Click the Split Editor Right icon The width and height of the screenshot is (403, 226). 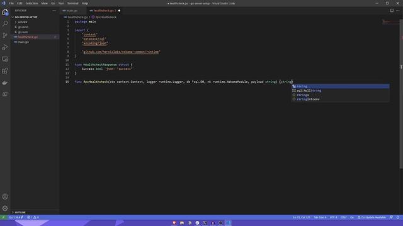[392, 11]
